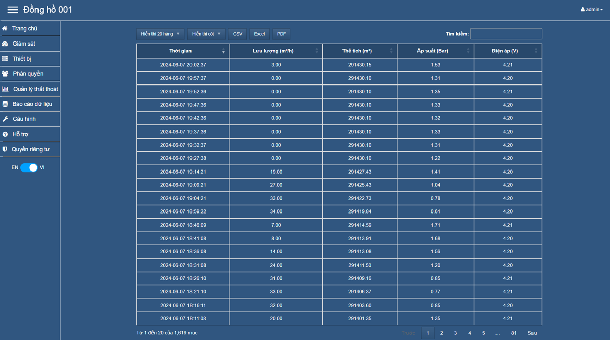Sort table by Áp suất (Bar) column

click(x=435, y=51)
